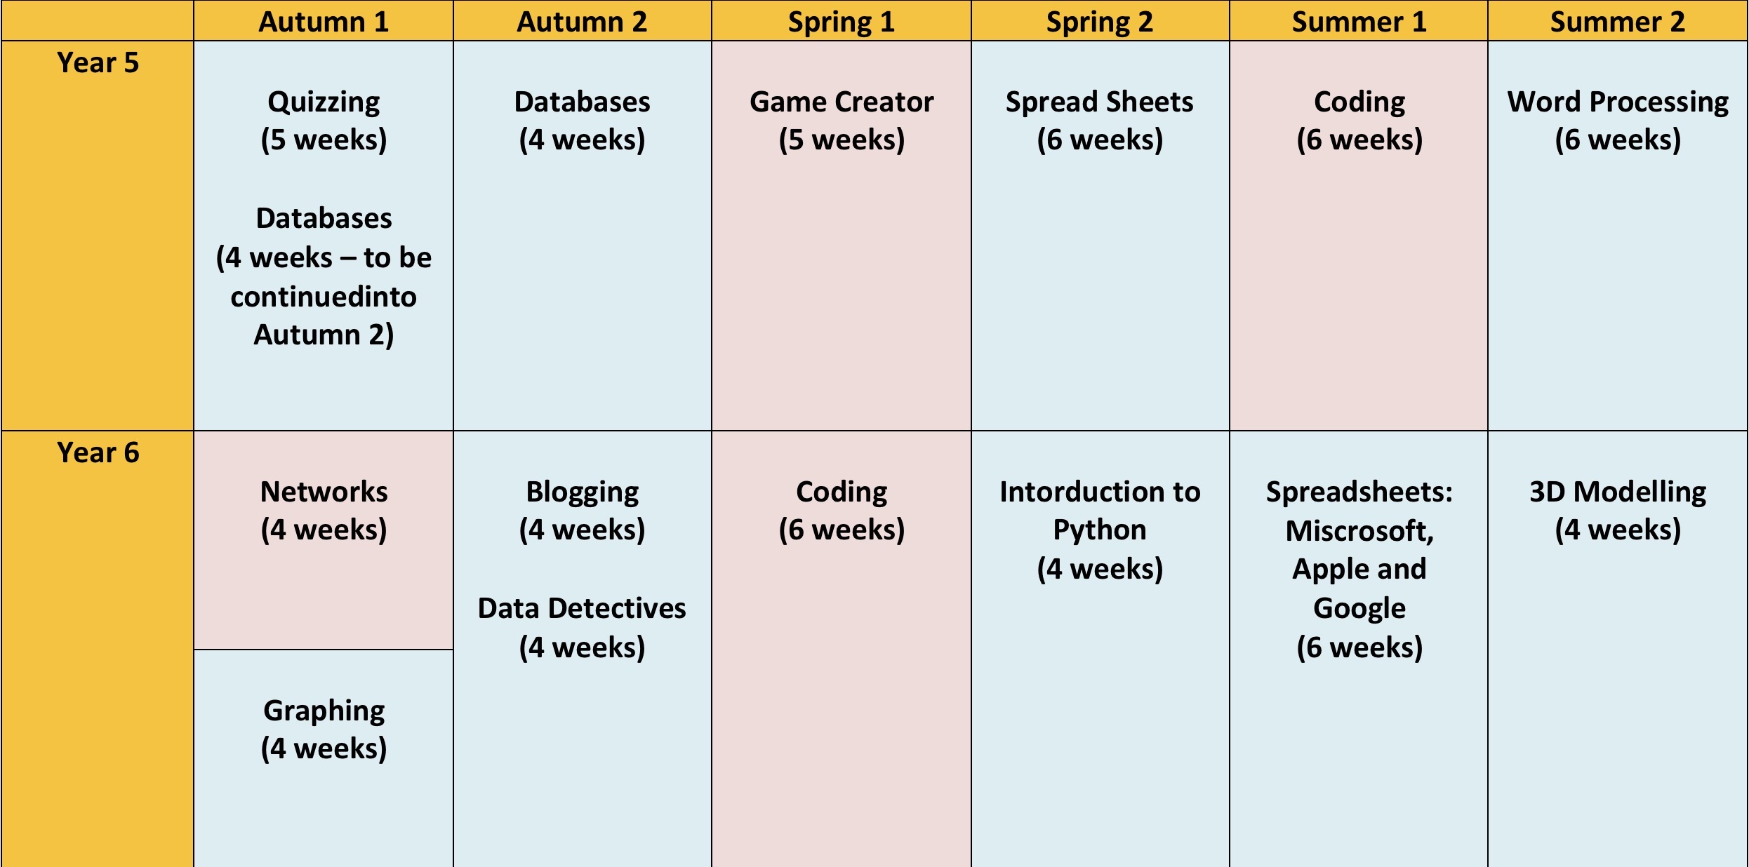
Task: Click the Spread Sheets (6 weeks) entry
Action: 1099,121
